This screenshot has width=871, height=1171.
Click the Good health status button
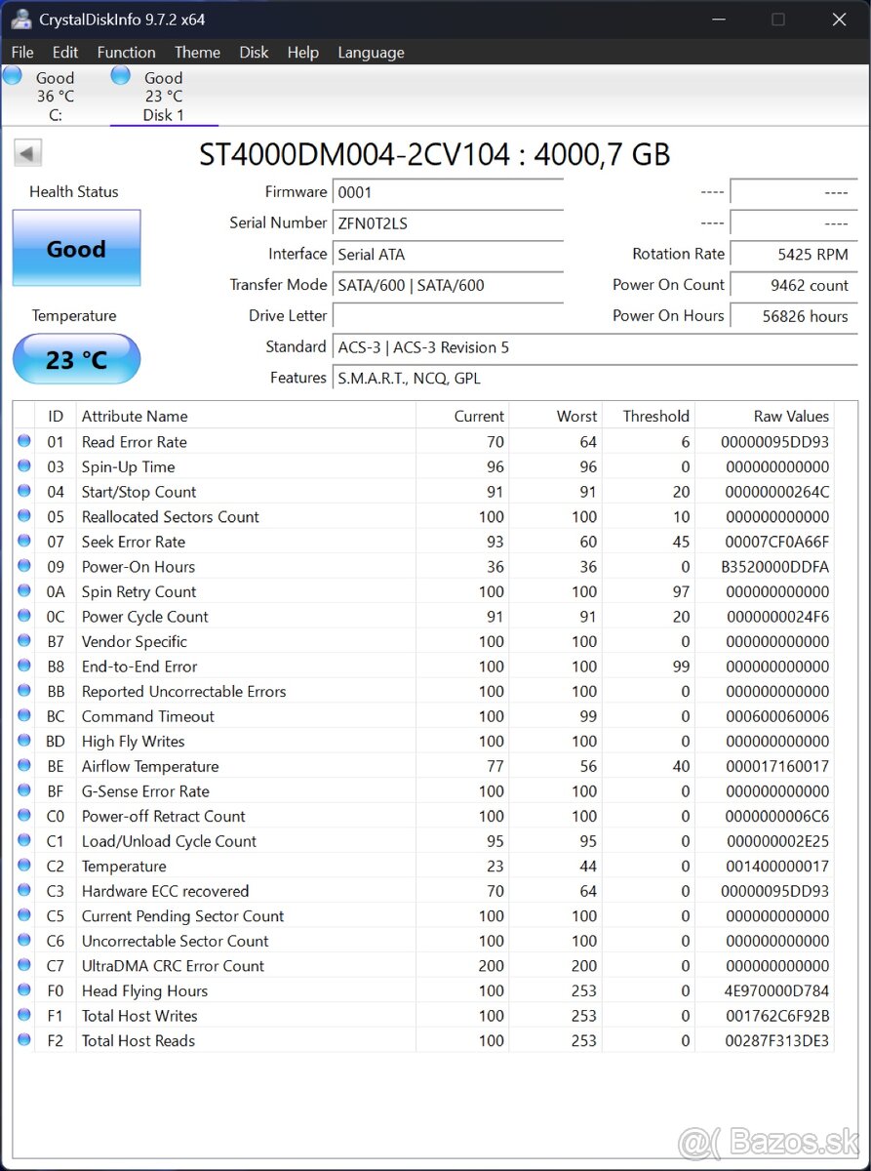click(x=76, y=249)
